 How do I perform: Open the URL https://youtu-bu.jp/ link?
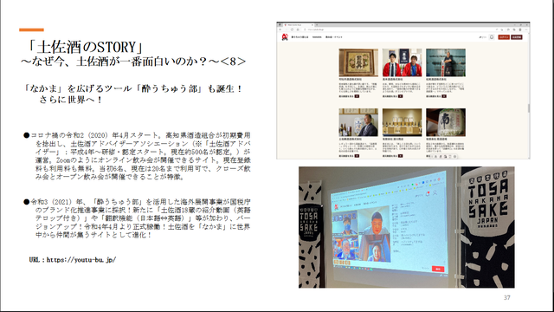[x=81, y=260]
